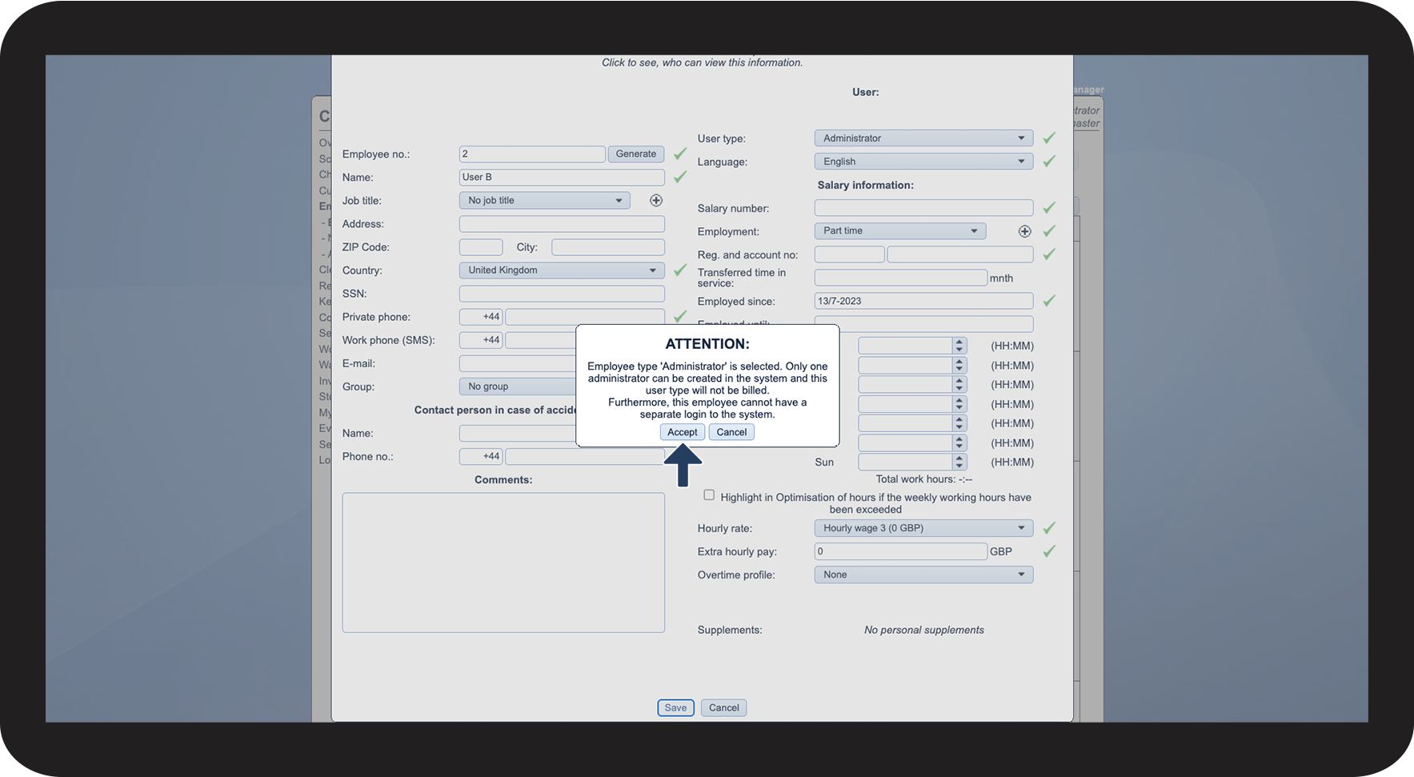Save the employee form
Screen dimensions: 1414x777
click(675, 707)
